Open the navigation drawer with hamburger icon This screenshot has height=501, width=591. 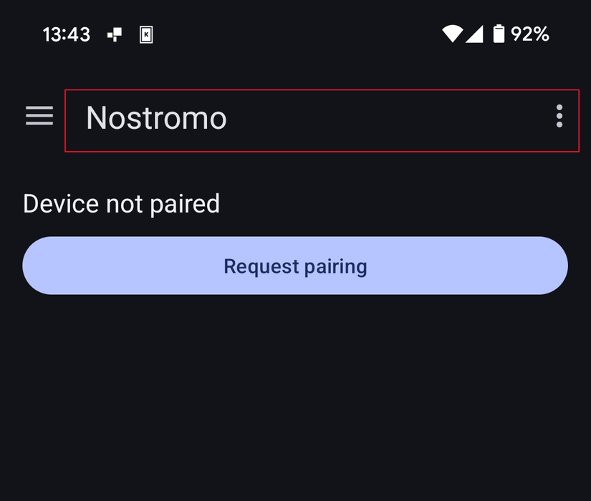pyautogui.click(x=39, y=117)
